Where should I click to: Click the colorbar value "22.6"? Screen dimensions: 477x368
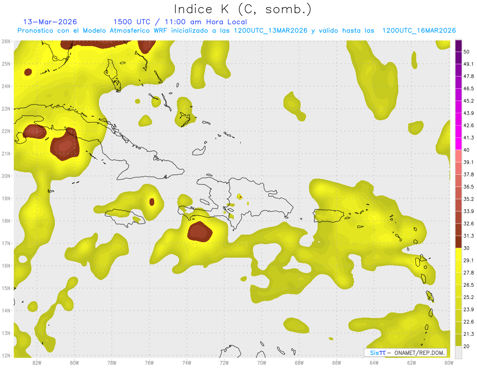pyautogui.click(x=469, y=322)
